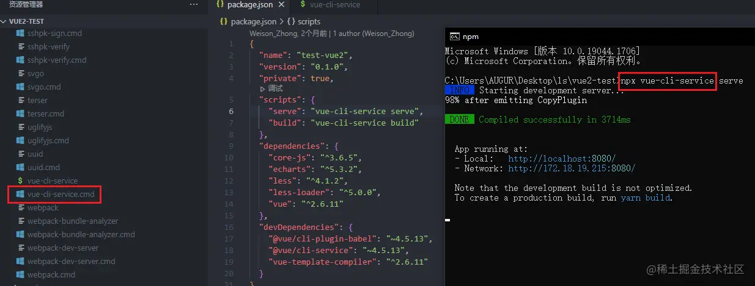Click the "vue-template-compiler" line
755x286 pixels.
point(347,262)
